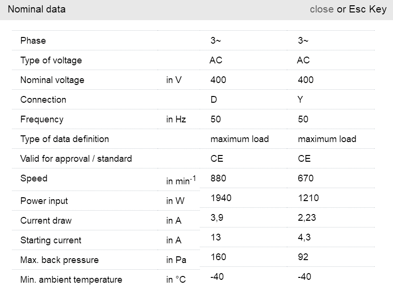393x299 pixels.
Task: Click power input value 1940
Action: (221, 198)
